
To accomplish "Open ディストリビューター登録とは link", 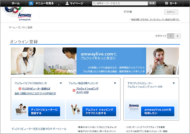I will [x=36, y=89].
